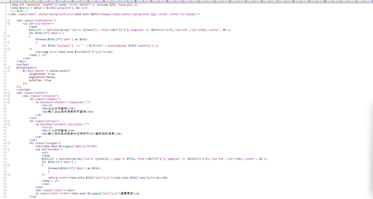Toggle the fold marker on line 11
The image size is (373, 199).
point(8,36)
